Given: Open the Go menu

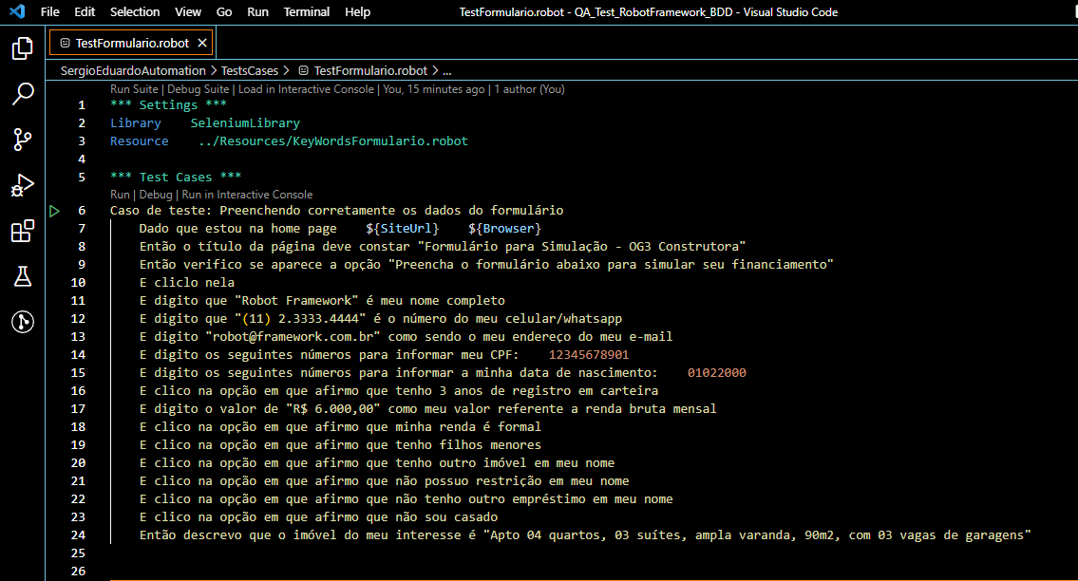Looking at the screenshot, I should click(224, 11).
